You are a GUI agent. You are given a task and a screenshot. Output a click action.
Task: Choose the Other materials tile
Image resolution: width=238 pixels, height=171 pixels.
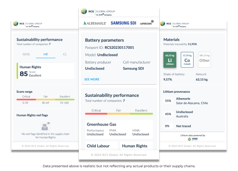click(x=204, y=60)
